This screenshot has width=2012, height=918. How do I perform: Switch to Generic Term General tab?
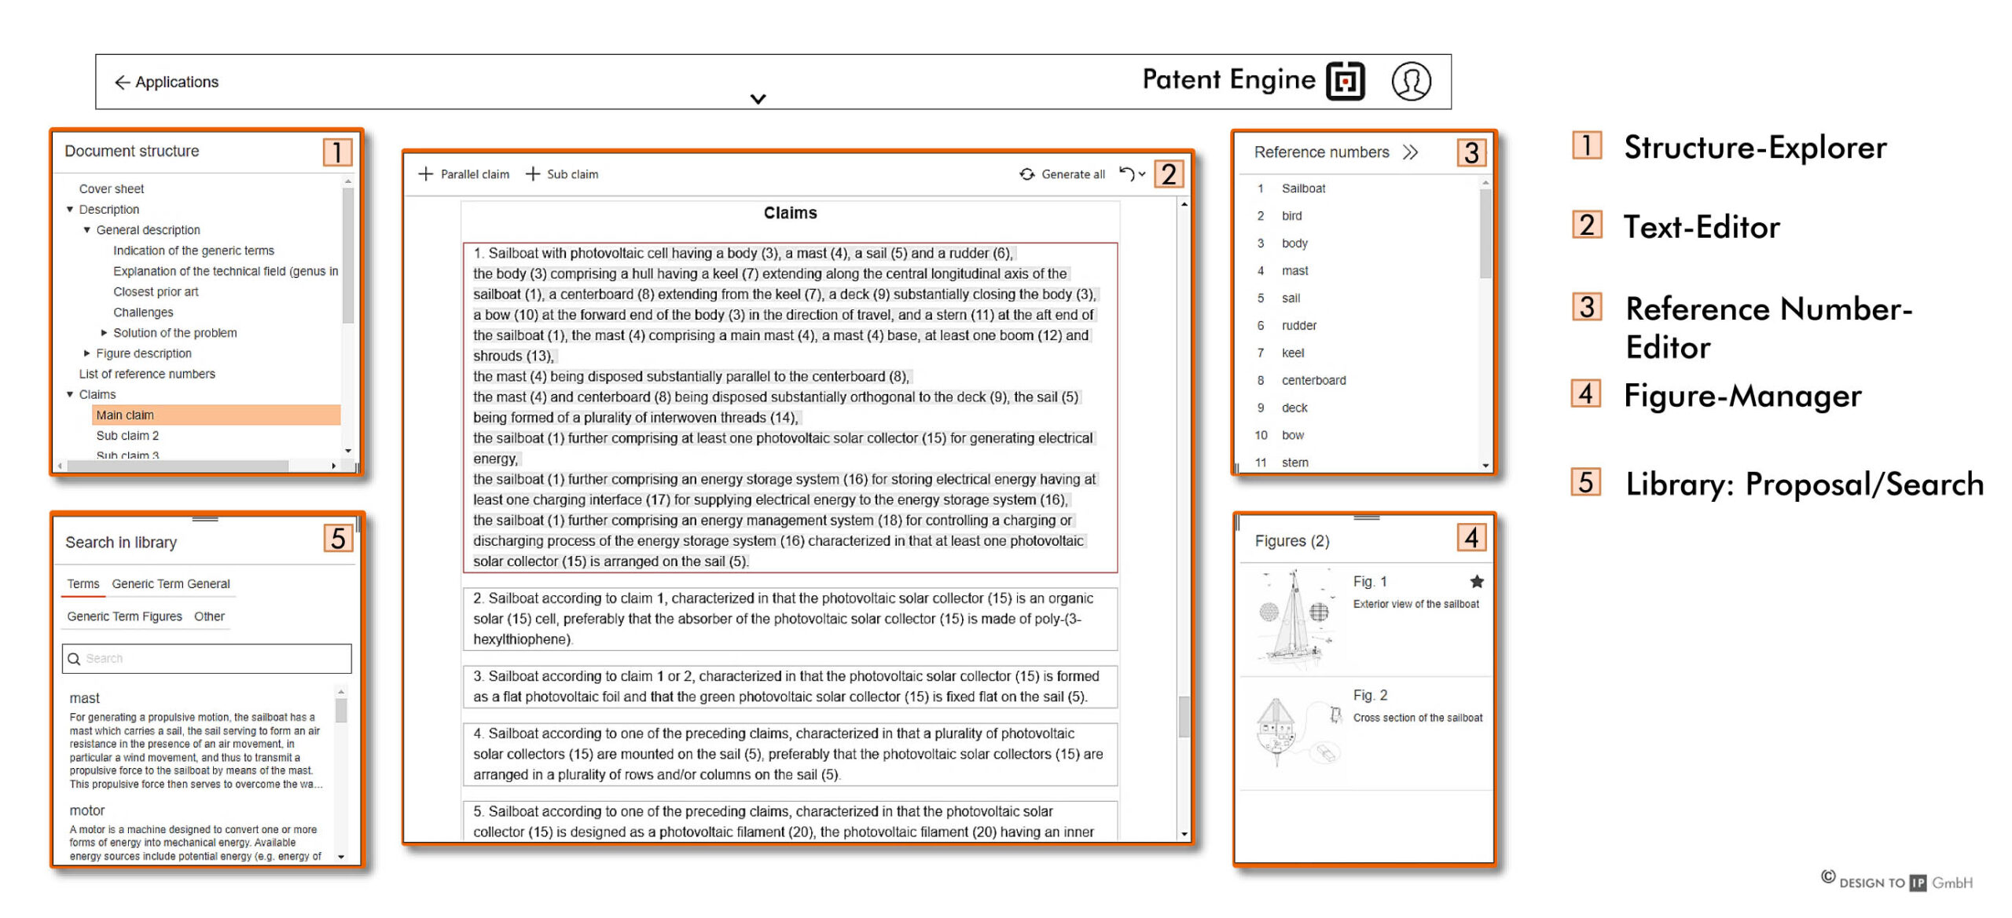[x=171, y=584]
